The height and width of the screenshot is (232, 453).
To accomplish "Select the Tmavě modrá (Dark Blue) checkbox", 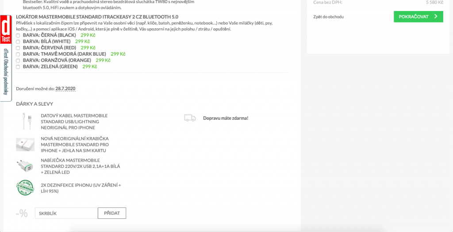I will pos(18,54).
